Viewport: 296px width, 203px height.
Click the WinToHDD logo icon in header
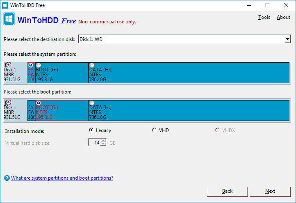pyautogui.click(x=9, y=19)
